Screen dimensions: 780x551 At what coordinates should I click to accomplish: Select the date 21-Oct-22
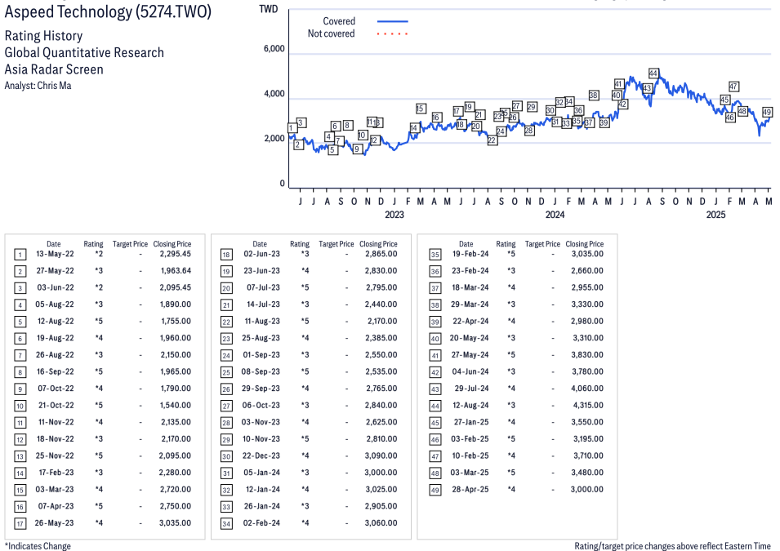coord(56,406)
